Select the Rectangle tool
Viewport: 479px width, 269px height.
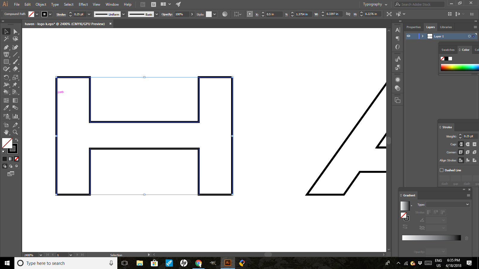tap(6, 62)
